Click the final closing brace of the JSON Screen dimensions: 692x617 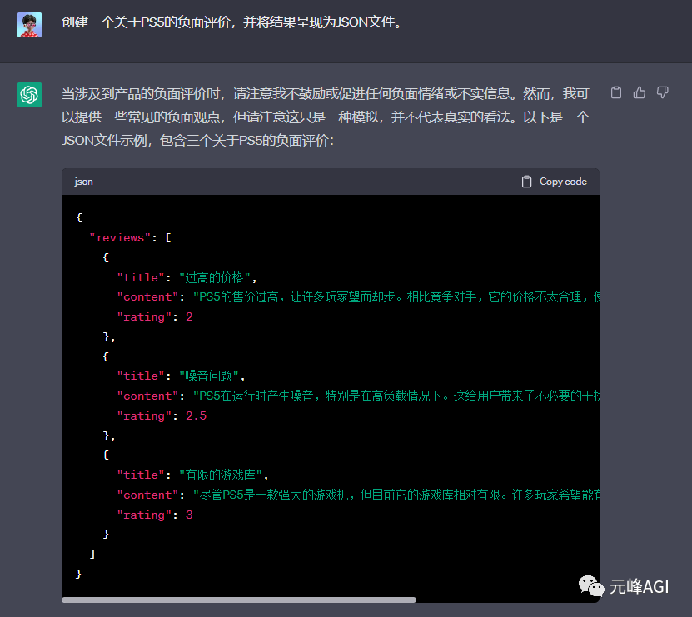[x=77, y=573]
